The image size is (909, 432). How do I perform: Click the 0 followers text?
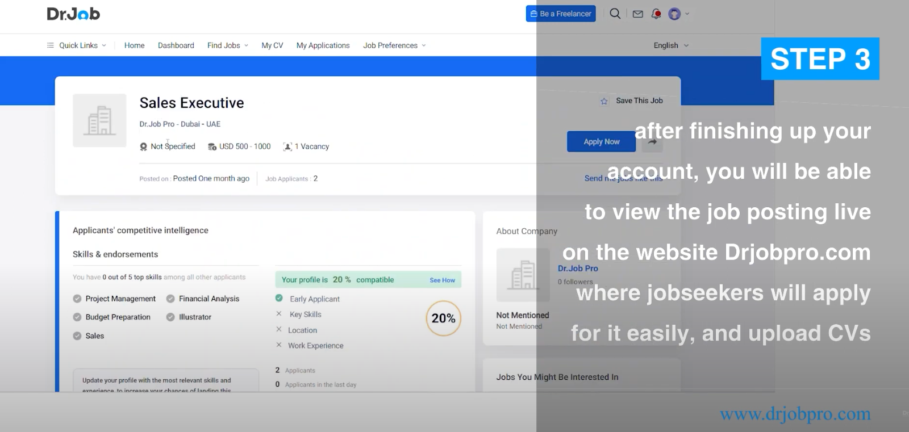point(576,282)
